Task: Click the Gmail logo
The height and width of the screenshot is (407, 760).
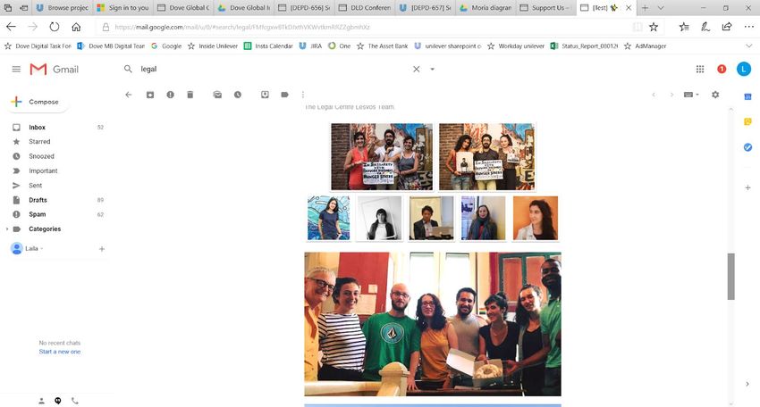Action: click(x=54, y=70)
